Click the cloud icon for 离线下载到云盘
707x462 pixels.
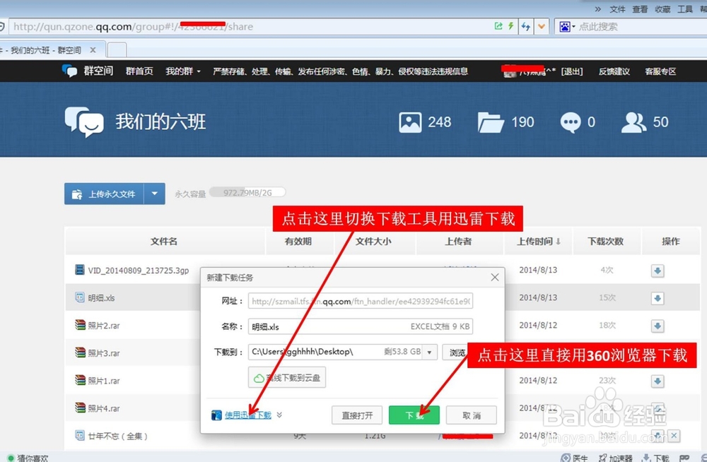[x=259, y=378]
